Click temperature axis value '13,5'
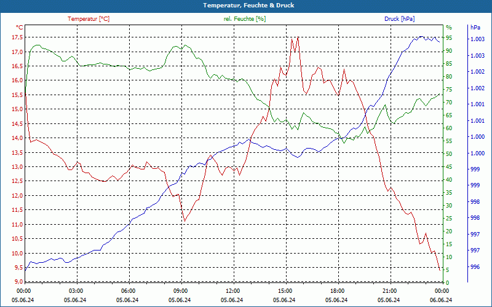 point(17,152)
